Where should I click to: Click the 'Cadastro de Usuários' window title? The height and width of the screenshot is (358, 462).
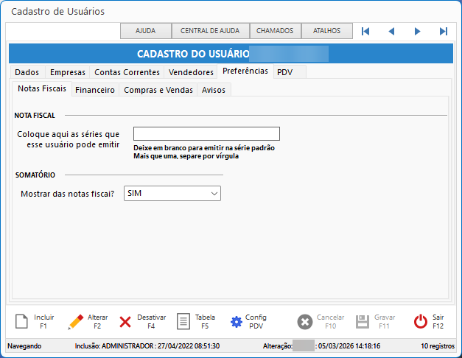(x=57, y=12)
